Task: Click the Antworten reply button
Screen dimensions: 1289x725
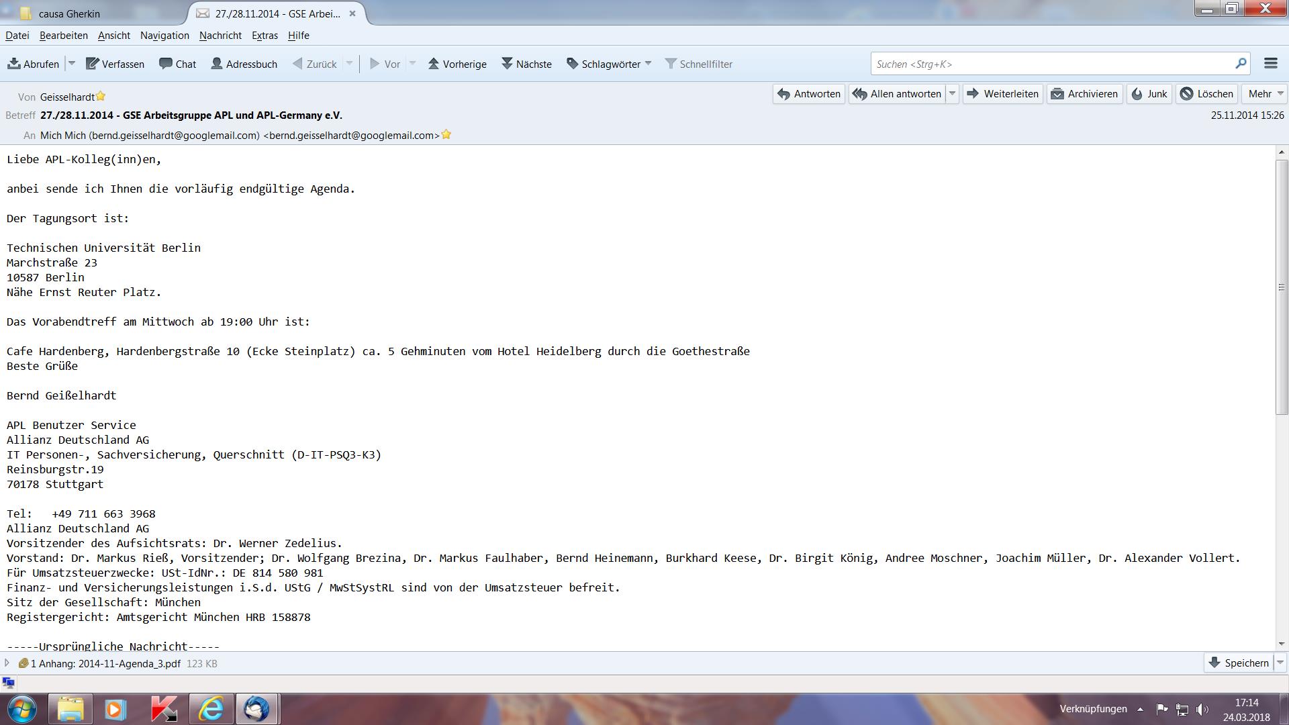Action: click(x=809, y=94)
